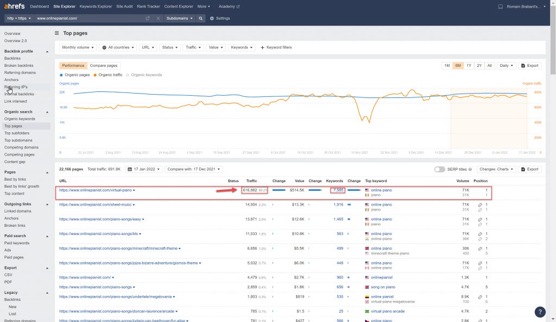Open the Dashboard menu item

[x=39, y=7]
